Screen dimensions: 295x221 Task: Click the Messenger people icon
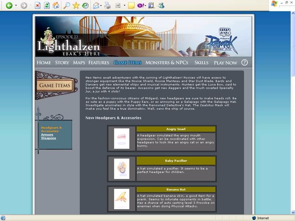point(161,6)
